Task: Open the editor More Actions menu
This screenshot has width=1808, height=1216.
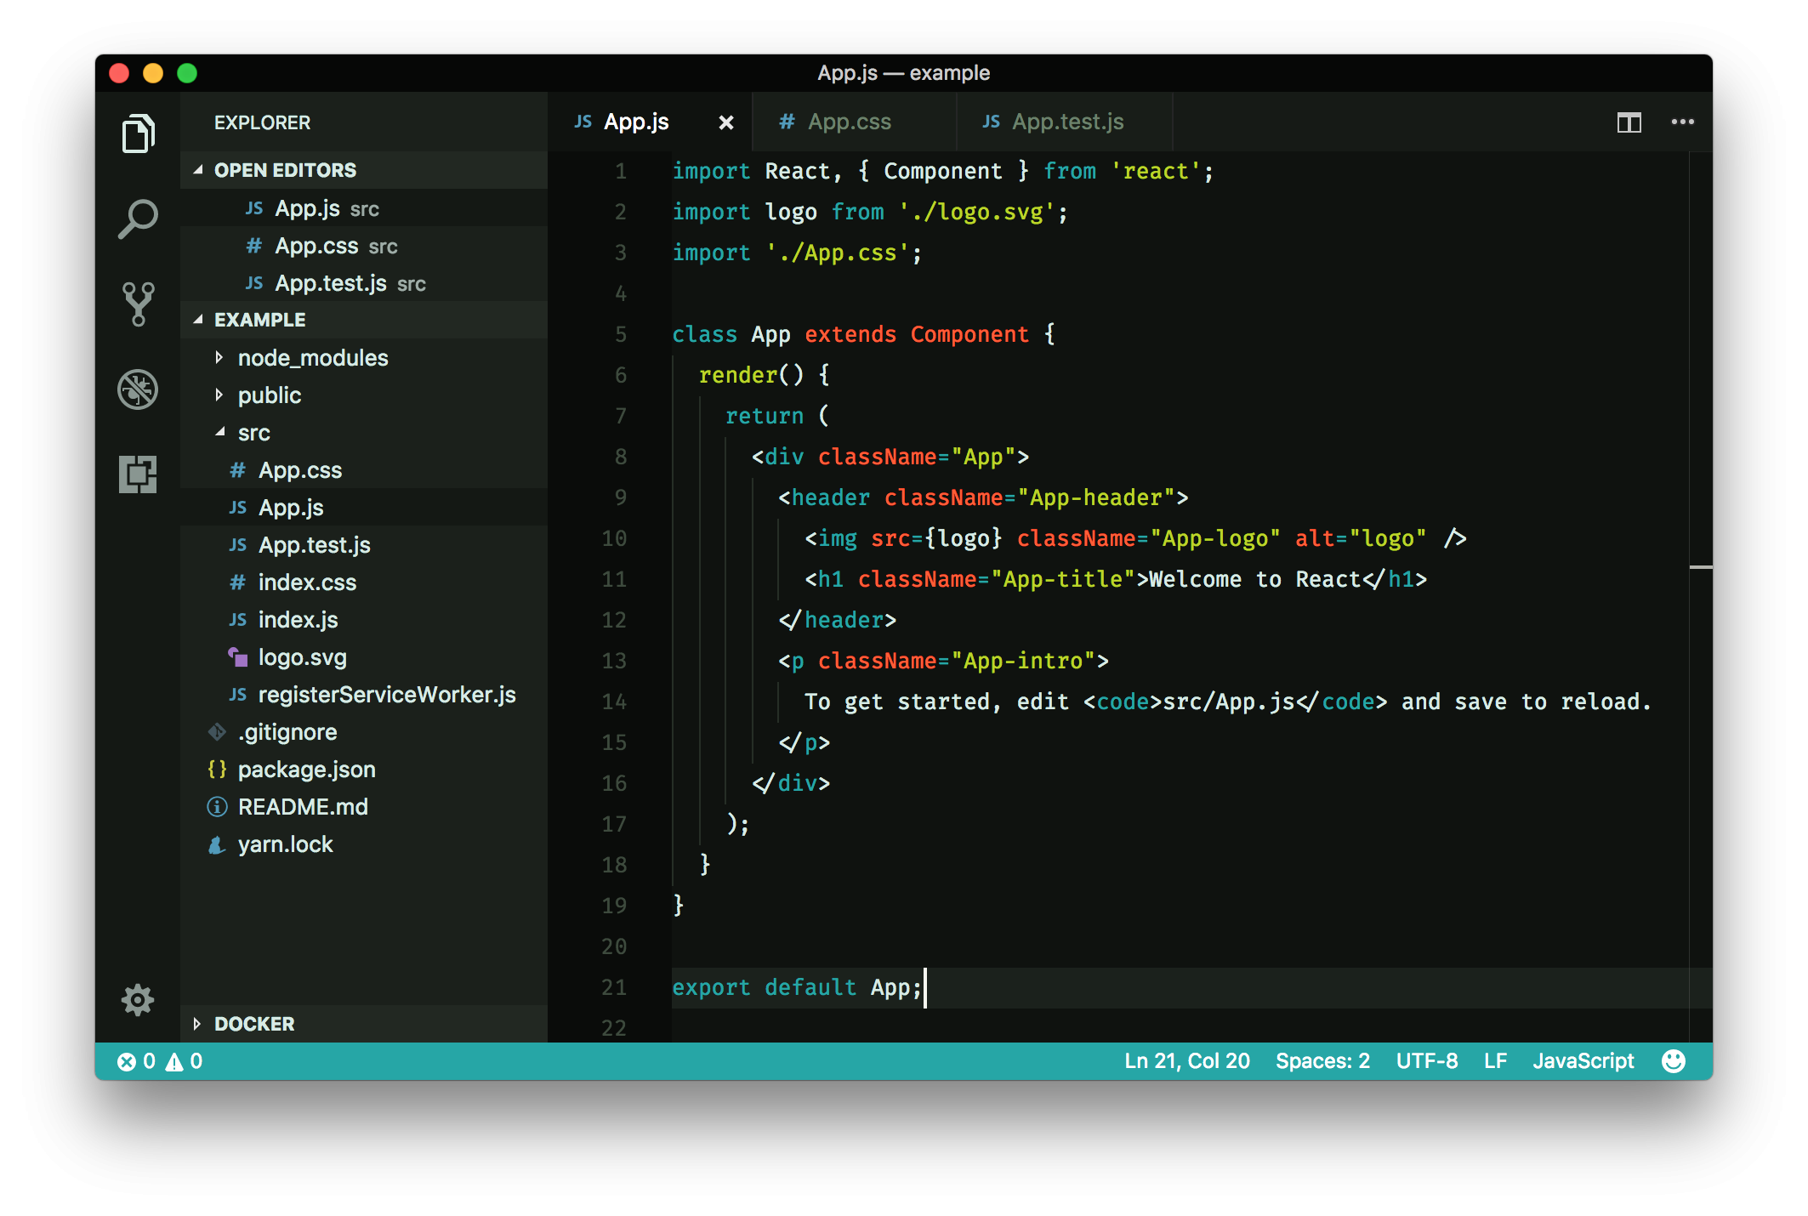Action: (x=1682, y=122)
